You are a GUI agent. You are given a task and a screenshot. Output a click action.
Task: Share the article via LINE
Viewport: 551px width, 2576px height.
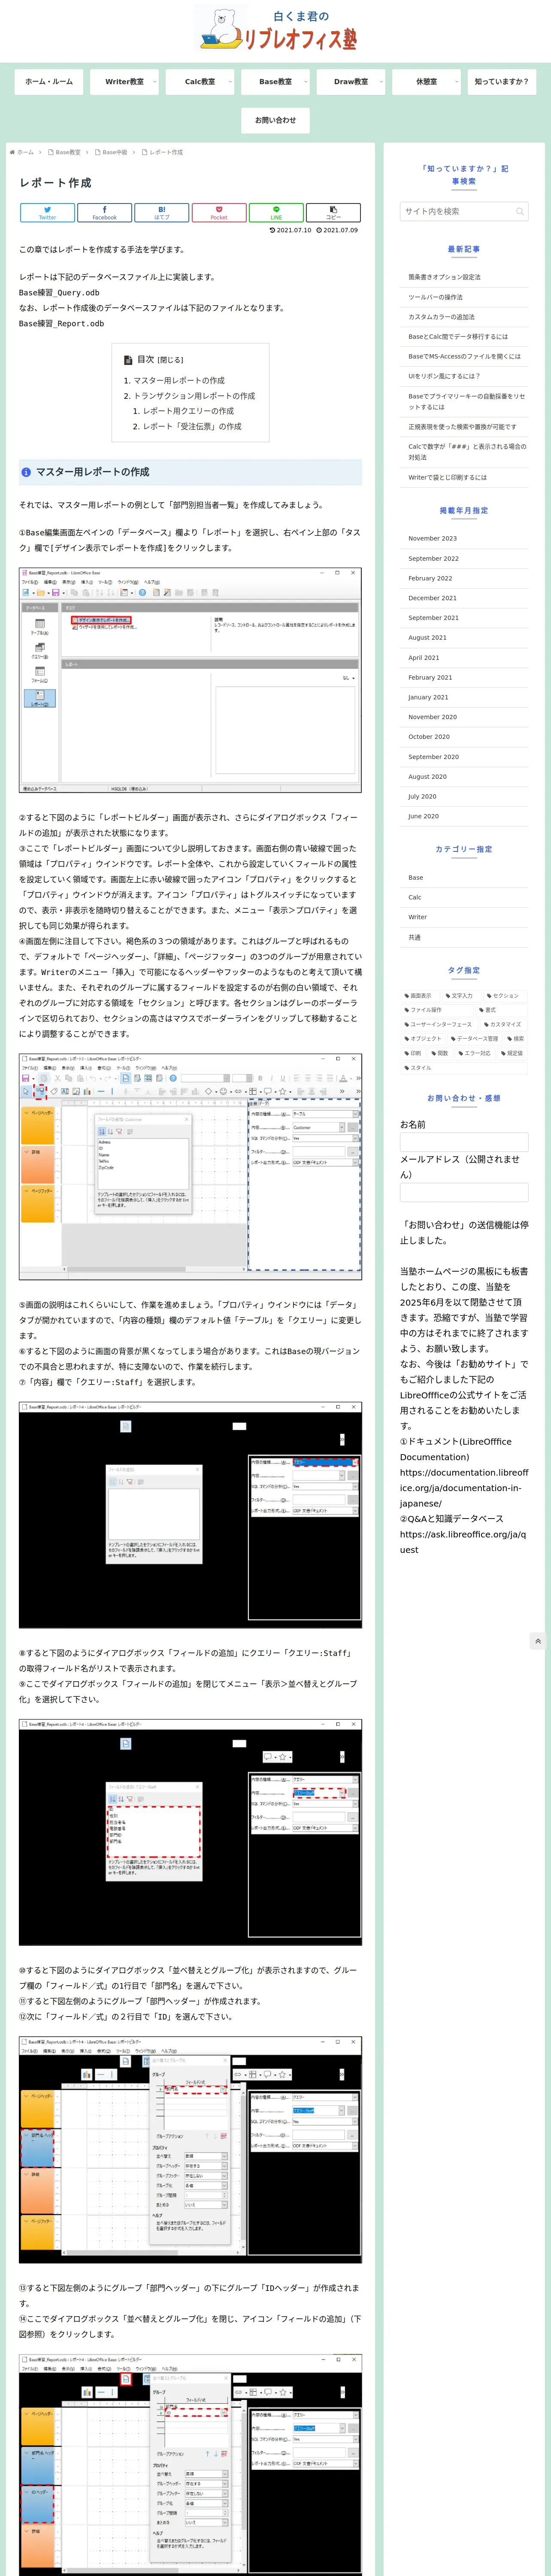click(x=276, y=213)
